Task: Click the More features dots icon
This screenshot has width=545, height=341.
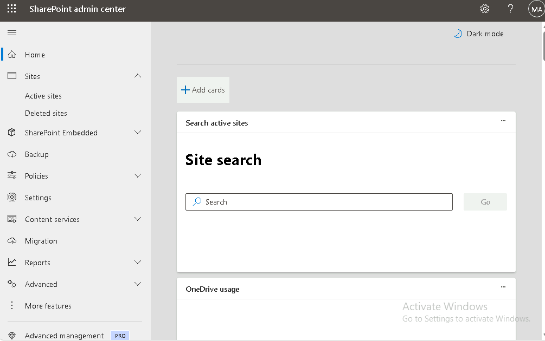Action: pyautogui.click(x=12, y=305)
